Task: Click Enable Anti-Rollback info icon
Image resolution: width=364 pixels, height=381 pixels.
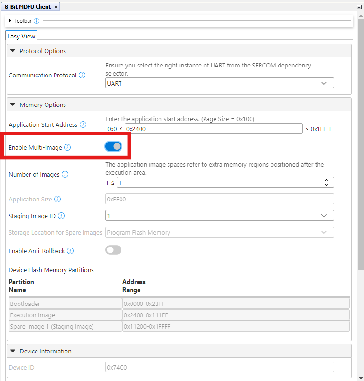Action: [x=70, y=251]
